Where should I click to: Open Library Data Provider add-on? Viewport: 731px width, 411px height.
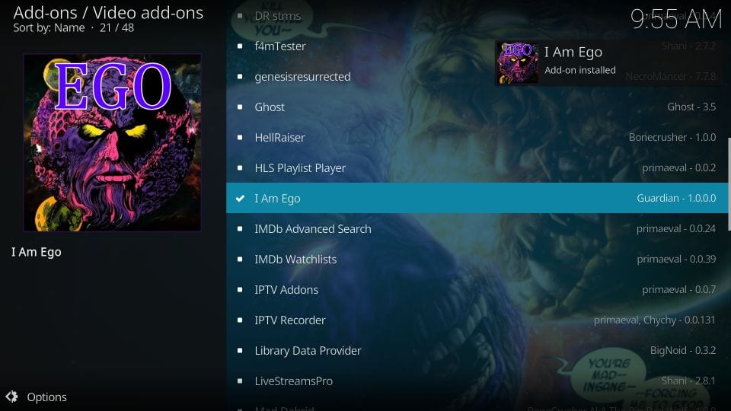tap(477, 350)
